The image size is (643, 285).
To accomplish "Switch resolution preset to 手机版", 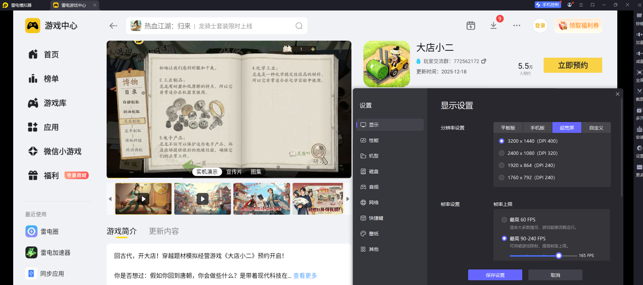I will coord(537,127).
